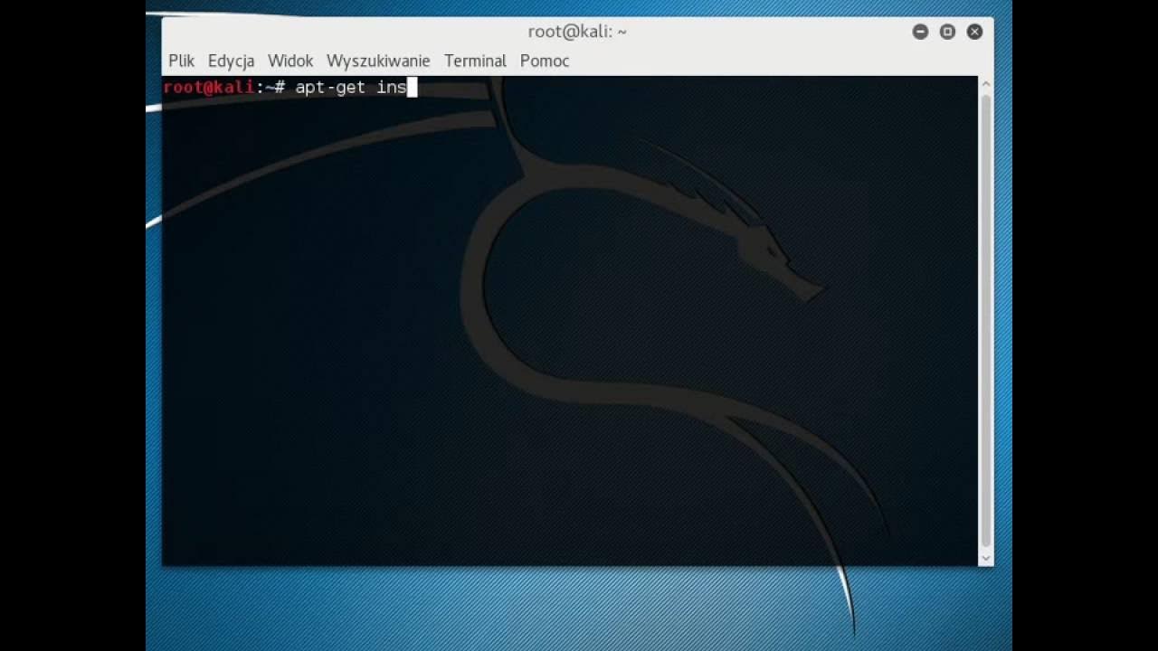Viewport: 1158px width, 651px height.
Task: Open the Wyszukiwanie menu
Action: (x=378, y=61)
